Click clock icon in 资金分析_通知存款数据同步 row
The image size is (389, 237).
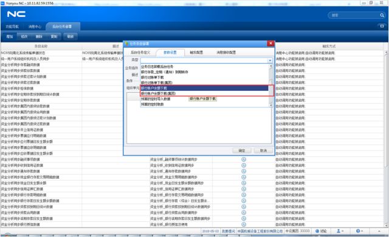tap(244, 171)
